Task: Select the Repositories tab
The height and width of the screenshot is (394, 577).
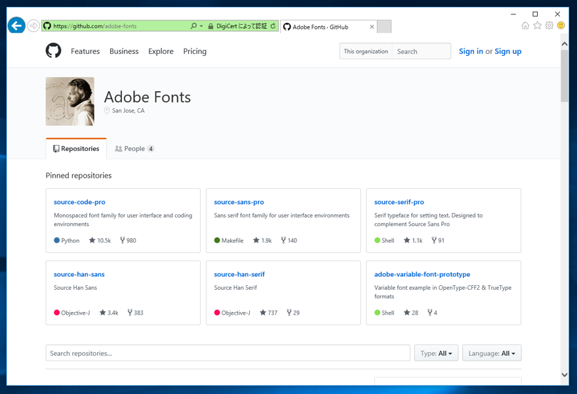Action: (x=76, y=149)
